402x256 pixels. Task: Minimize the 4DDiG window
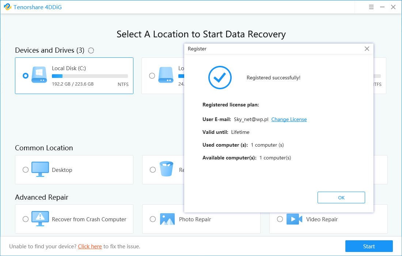click(x=382, y=7)
